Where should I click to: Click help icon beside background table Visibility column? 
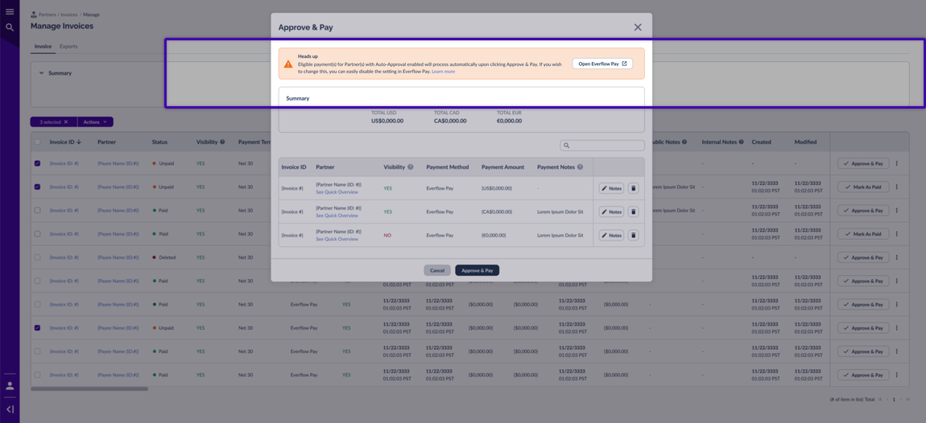[x=222, y=142]
